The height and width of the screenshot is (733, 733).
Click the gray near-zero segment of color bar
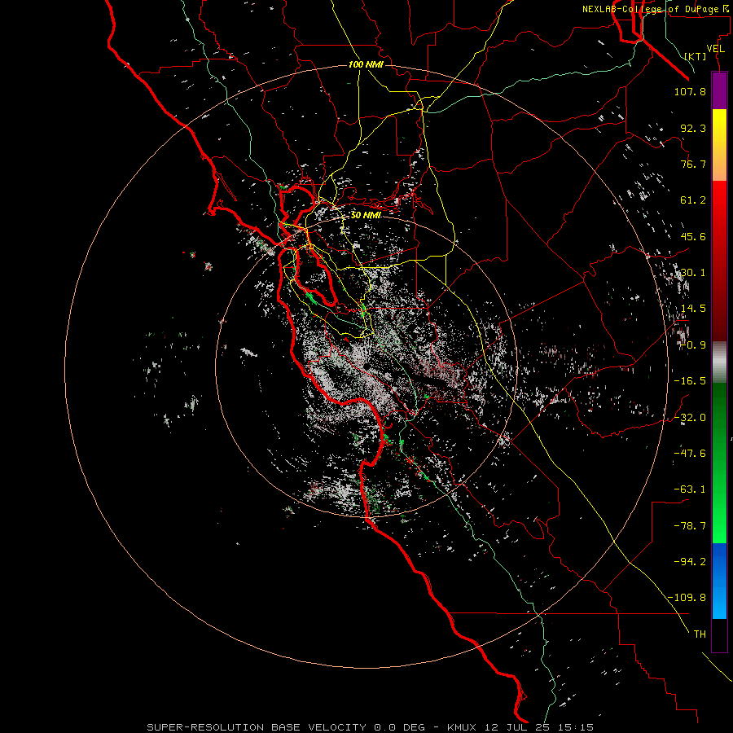pyautogui.click(x=719, y=362)
